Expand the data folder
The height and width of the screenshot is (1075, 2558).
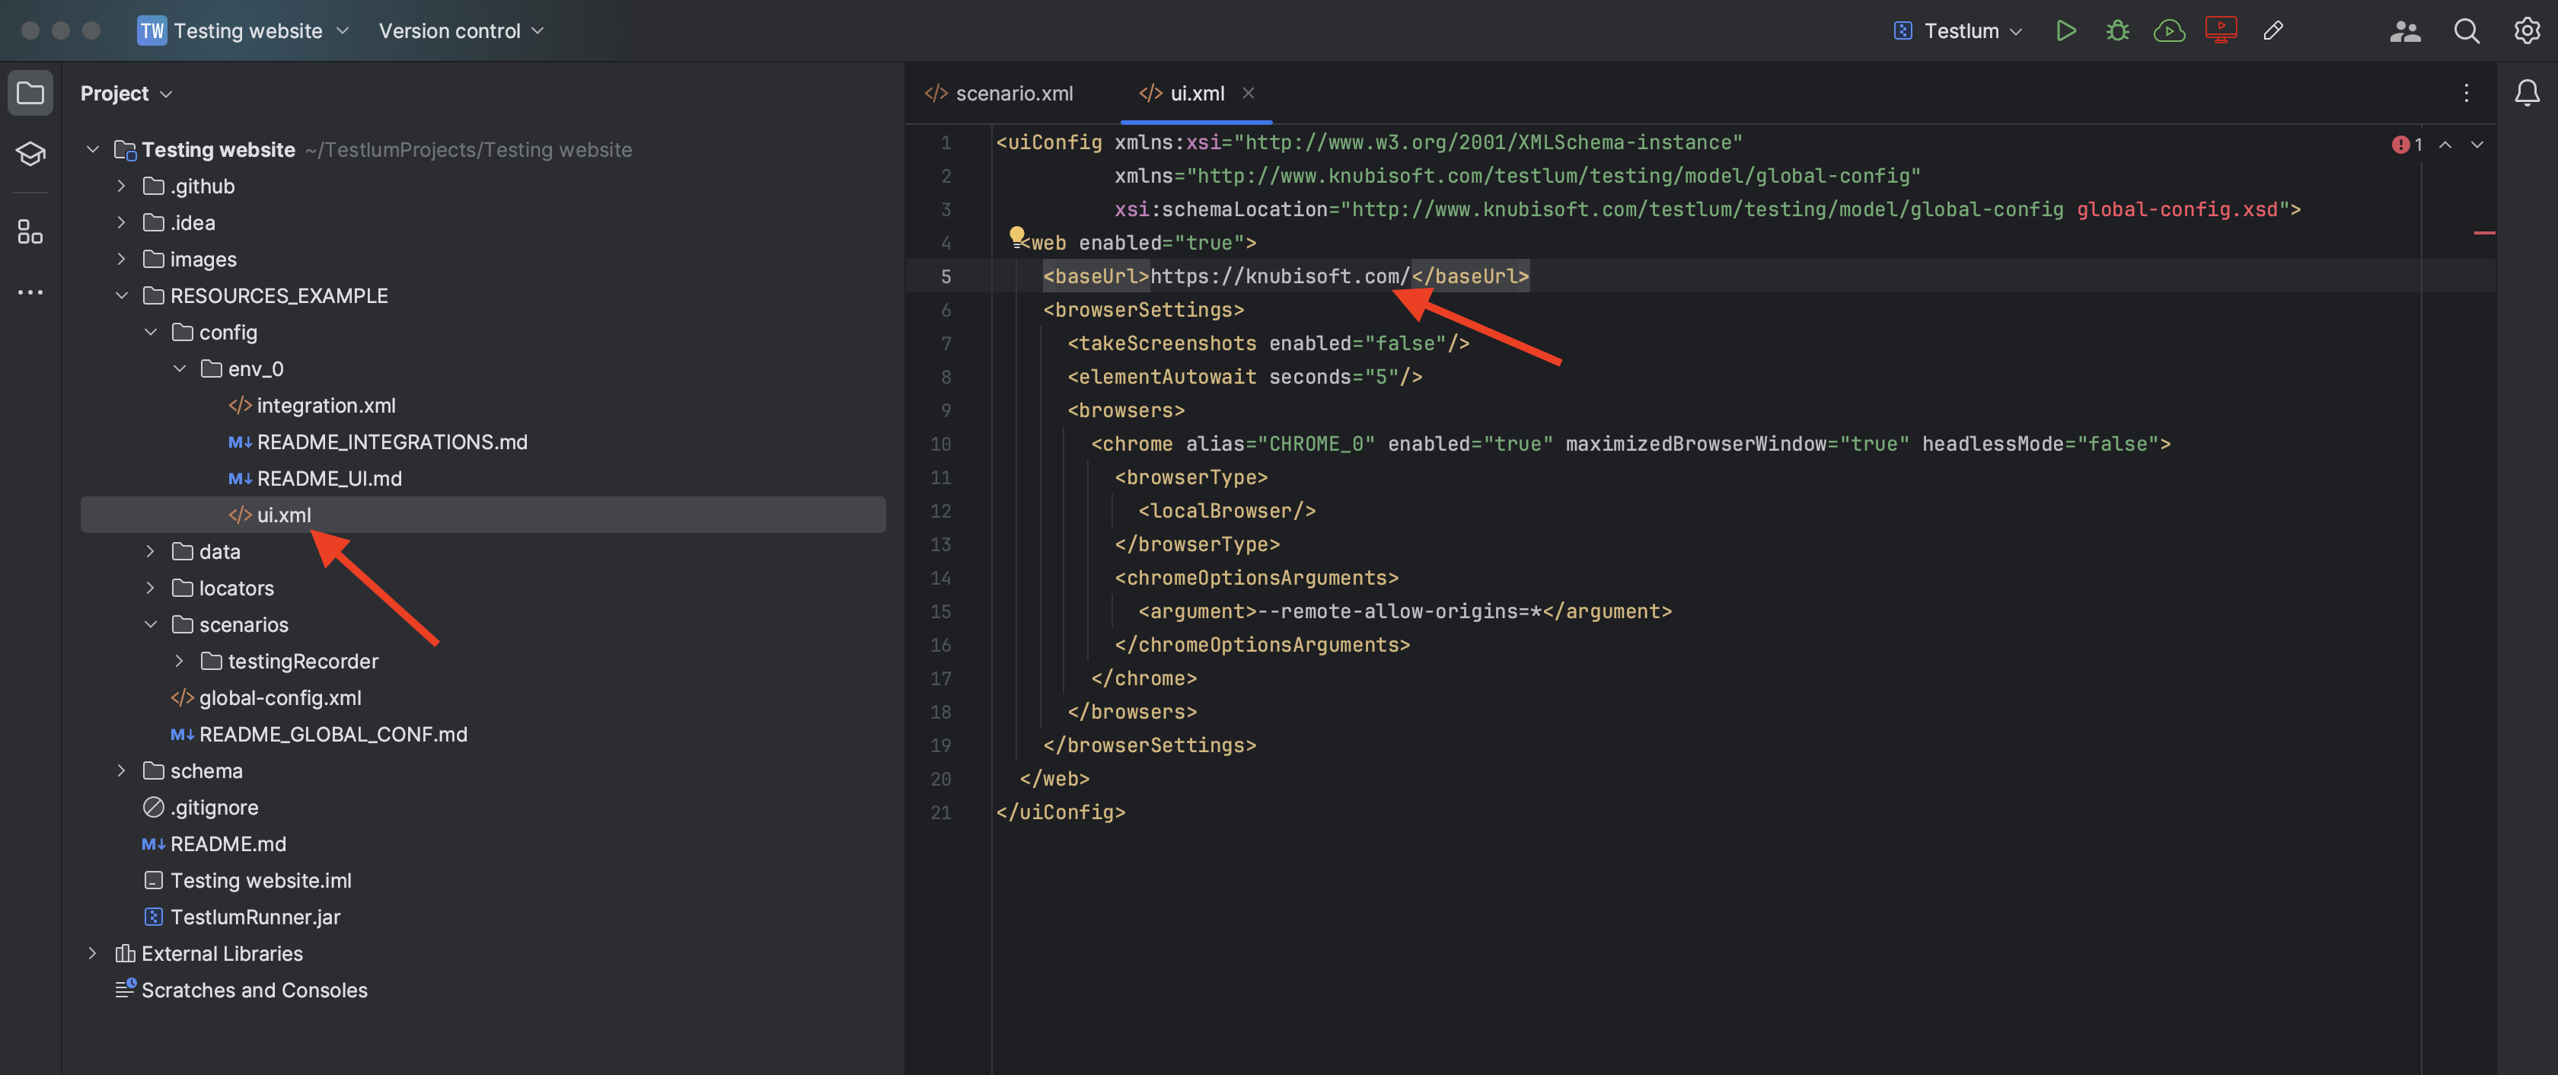point(150,552)
